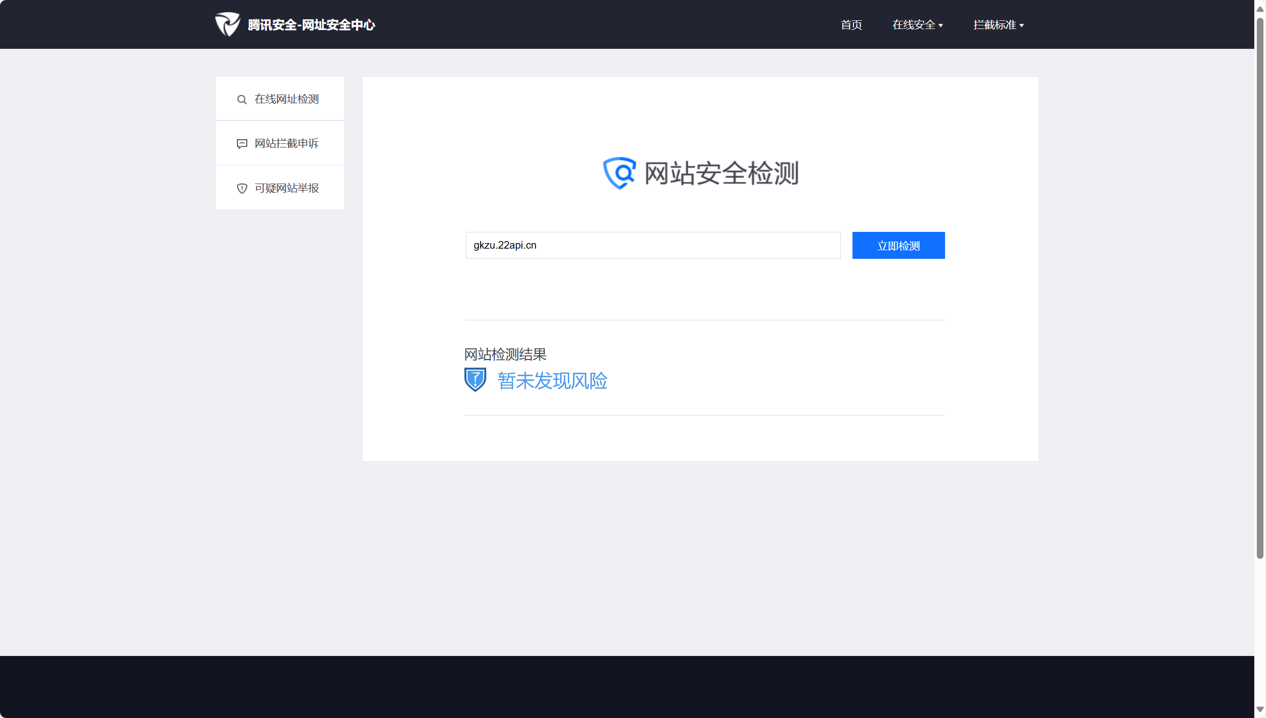Click the result shield question-mark icon
This screenshot has height=718, width=1266.
tap(475, 380)
